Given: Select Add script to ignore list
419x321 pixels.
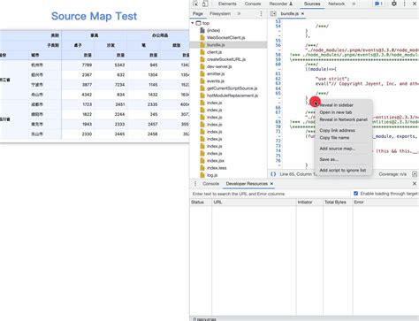Looking at the screenshot, I should coord(343,171).
